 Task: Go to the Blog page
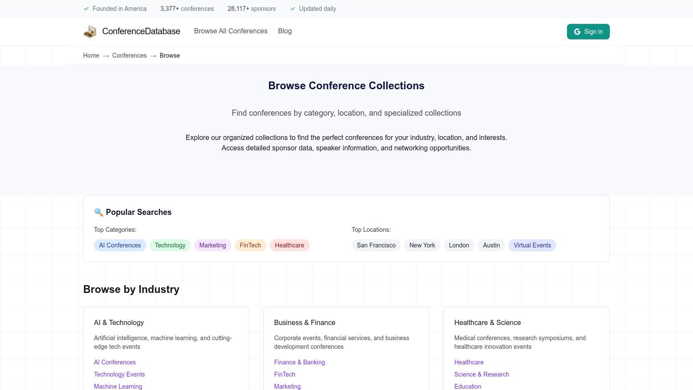point(285,31)
